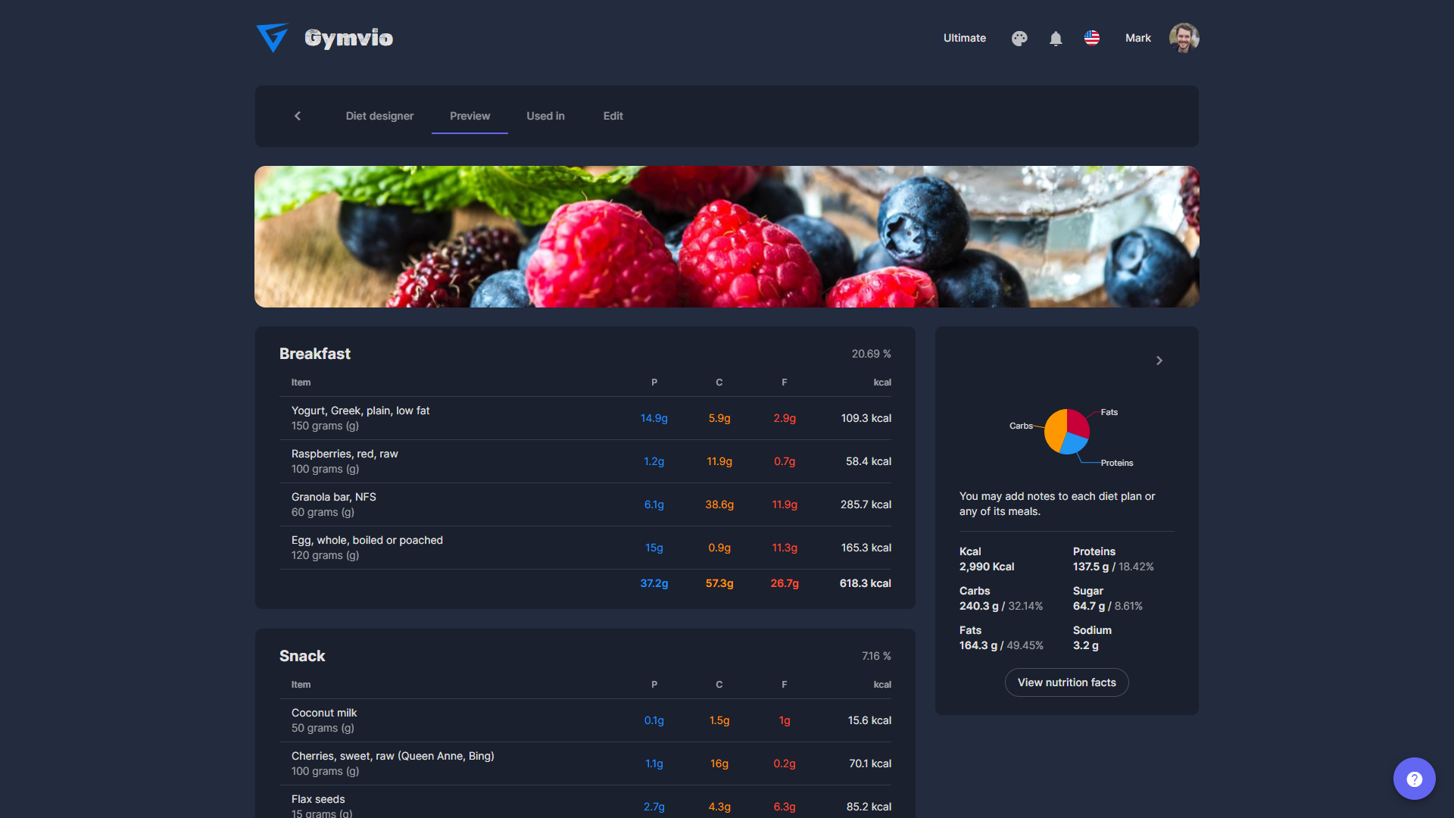Switch to the Diet designer tab
Image resolution: width=1454 pixels, height=818 pixels.
[379, 116]
